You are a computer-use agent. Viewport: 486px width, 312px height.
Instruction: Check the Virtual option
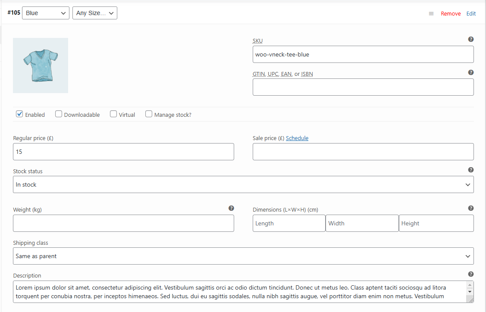tap(113, 114)
